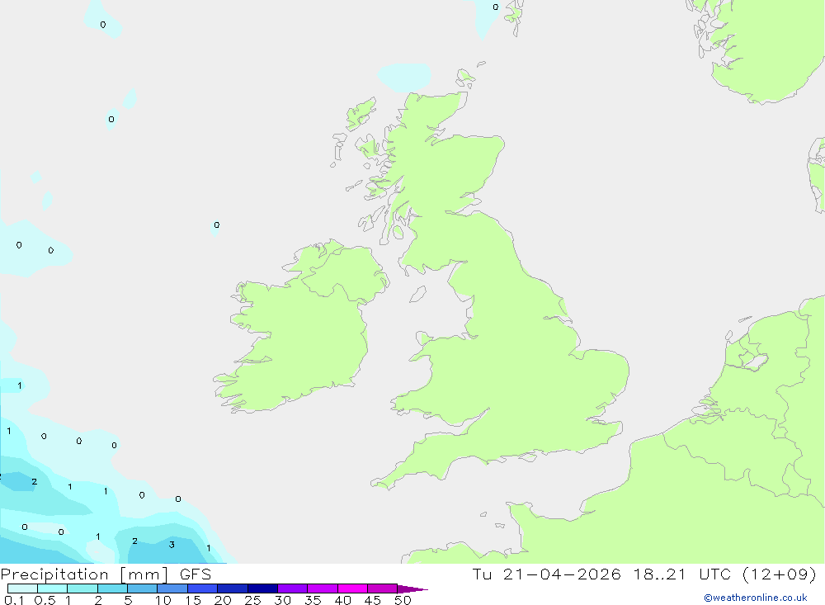Click the "3" precipitation value on map
This screenshot has width=825, height=605.
click(x=172, y=545)
